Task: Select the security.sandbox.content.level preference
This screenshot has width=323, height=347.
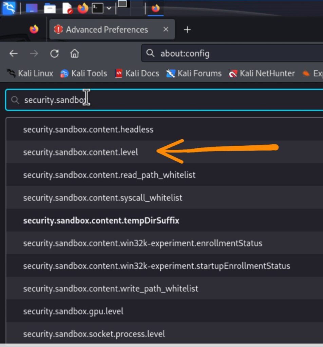Action: [81, 152]
